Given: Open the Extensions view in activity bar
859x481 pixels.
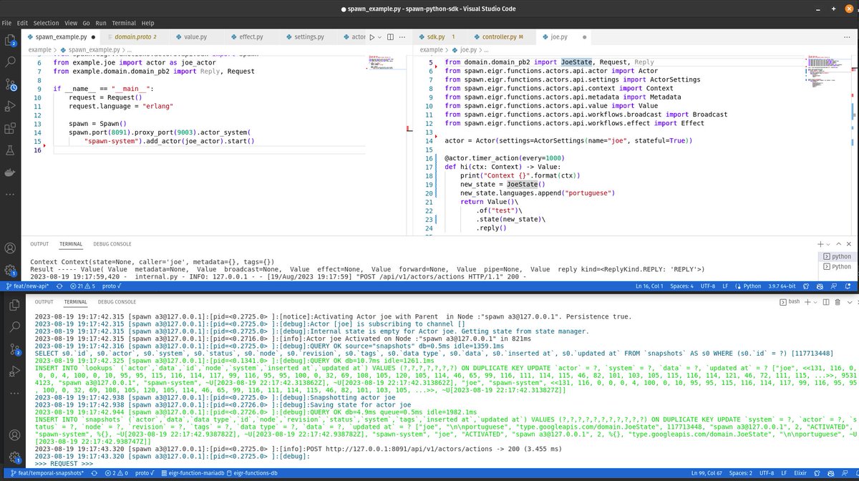Looking at the screenshot, I should pos(10,129).
